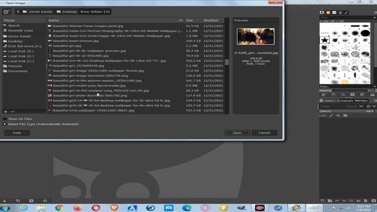Click the Cancel button
Viewport: 377px width, 212px height.
pos(264,133)
